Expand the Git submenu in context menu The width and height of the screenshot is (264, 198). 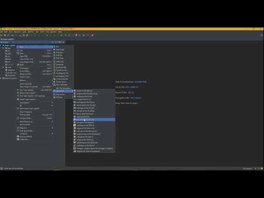click(35, 106)
